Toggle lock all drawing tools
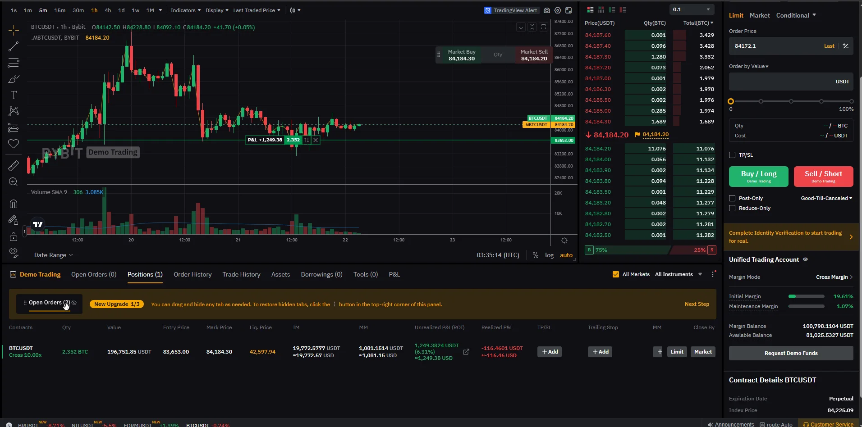This screenshot has height=427, width=862. (x=14, y=236)
